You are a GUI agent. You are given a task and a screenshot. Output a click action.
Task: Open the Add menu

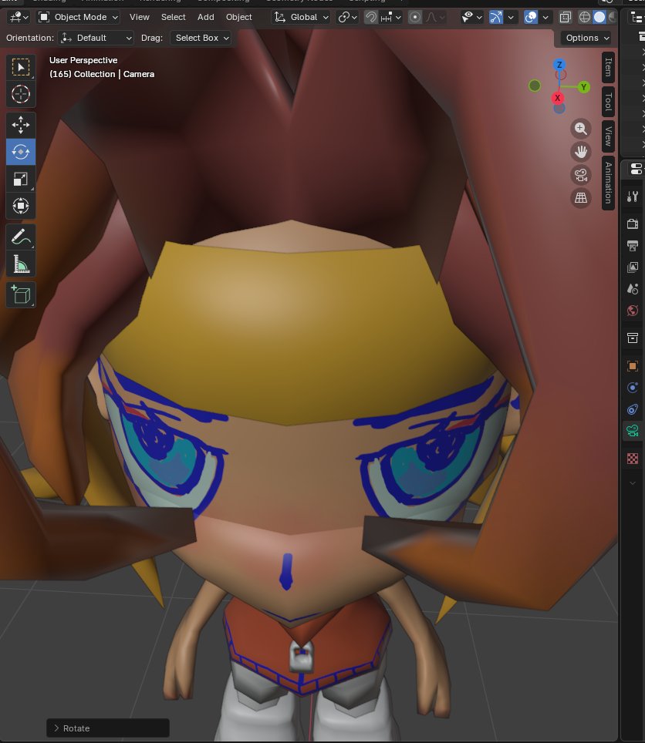(205, 18)
